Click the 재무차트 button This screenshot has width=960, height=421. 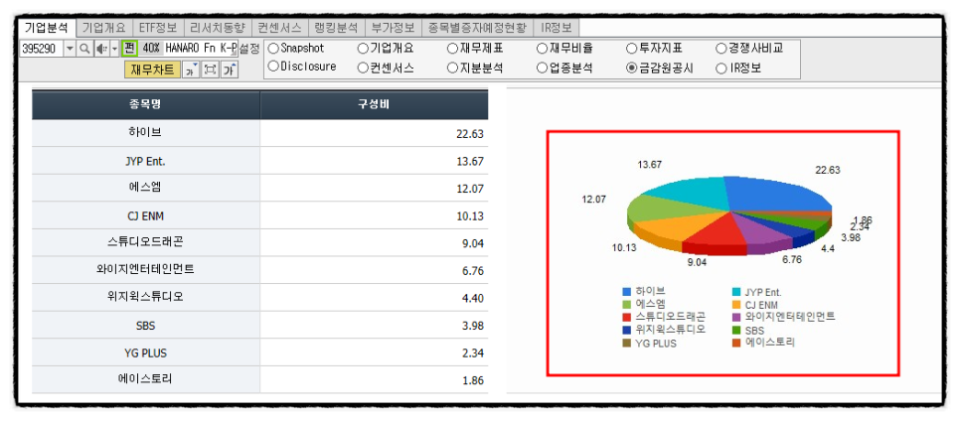(152, 70)
